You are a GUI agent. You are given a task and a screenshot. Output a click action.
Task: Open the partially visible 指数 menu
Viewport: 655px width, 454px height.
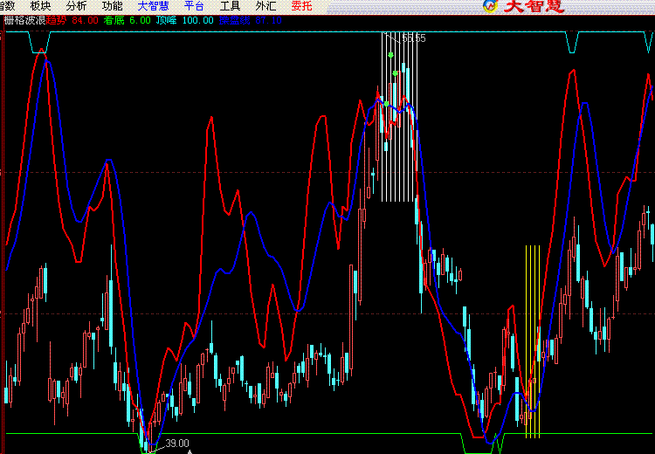[7, 6]
